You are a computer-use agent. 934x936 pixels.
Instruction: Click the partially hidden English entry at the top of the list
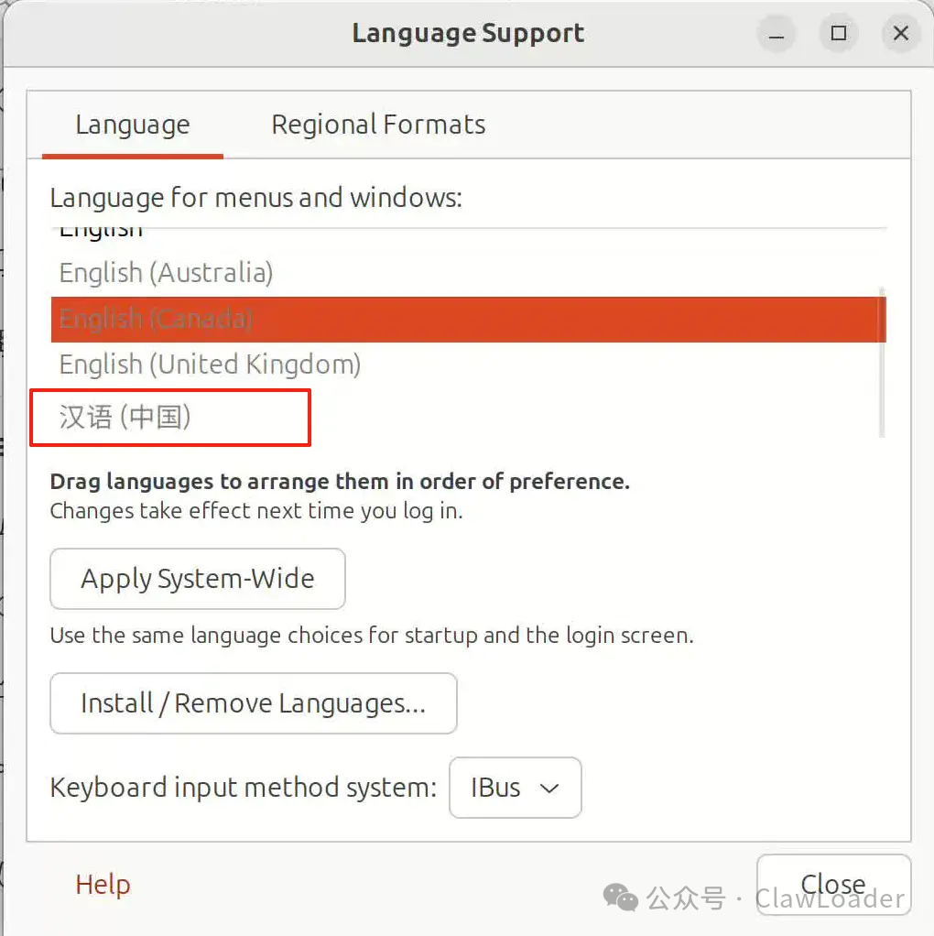pyautogui.click(x=101, y=233)
